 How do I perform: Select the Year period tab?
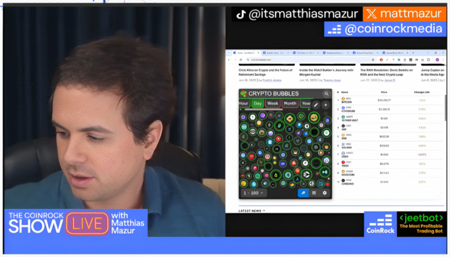[306, 103]
